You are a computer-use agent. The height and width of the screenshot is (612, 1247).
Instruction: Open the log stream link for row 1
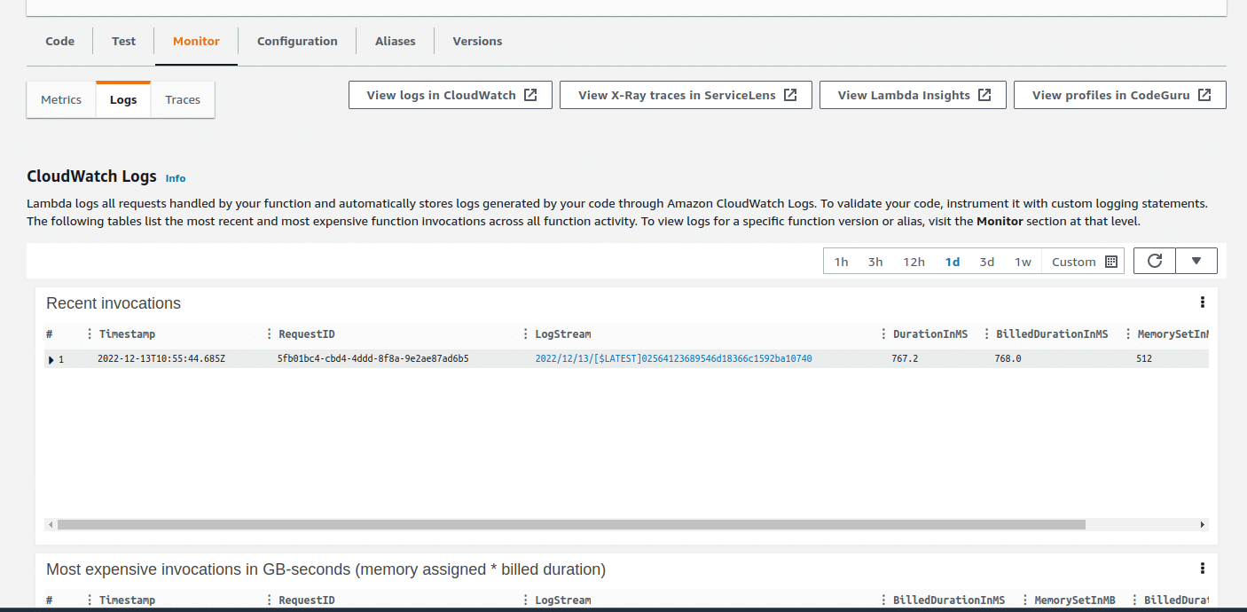(x=673, y=359)
